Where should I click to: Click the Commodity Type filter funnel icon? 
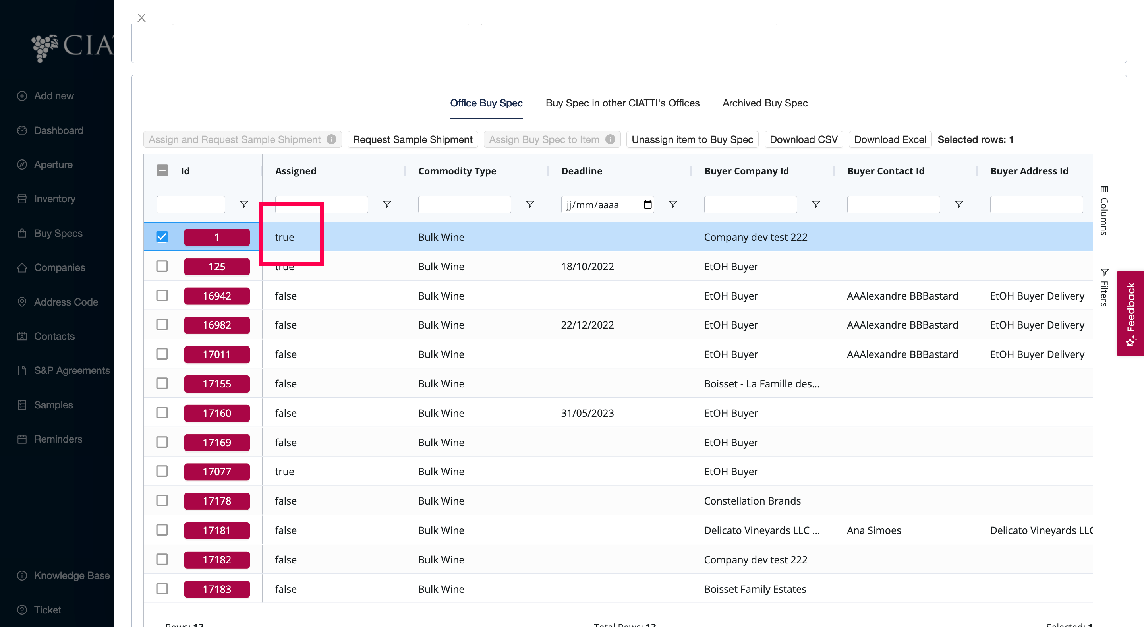[530, 204]
